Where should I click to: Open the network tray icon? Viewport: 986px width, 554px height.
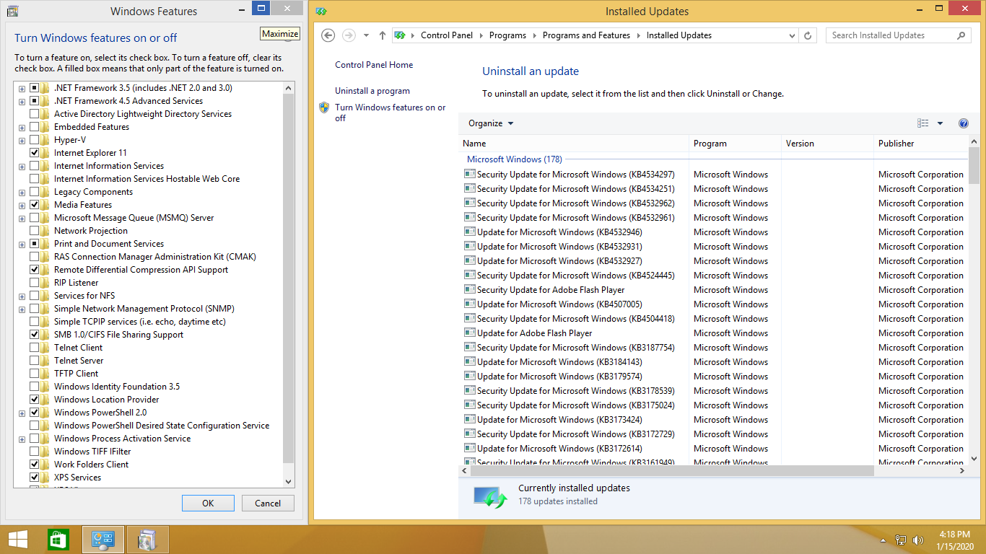coord(901,540)
